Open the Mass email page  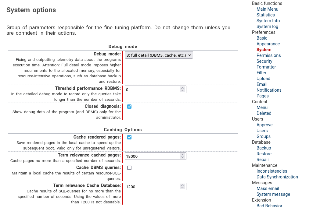click(268, 188)
